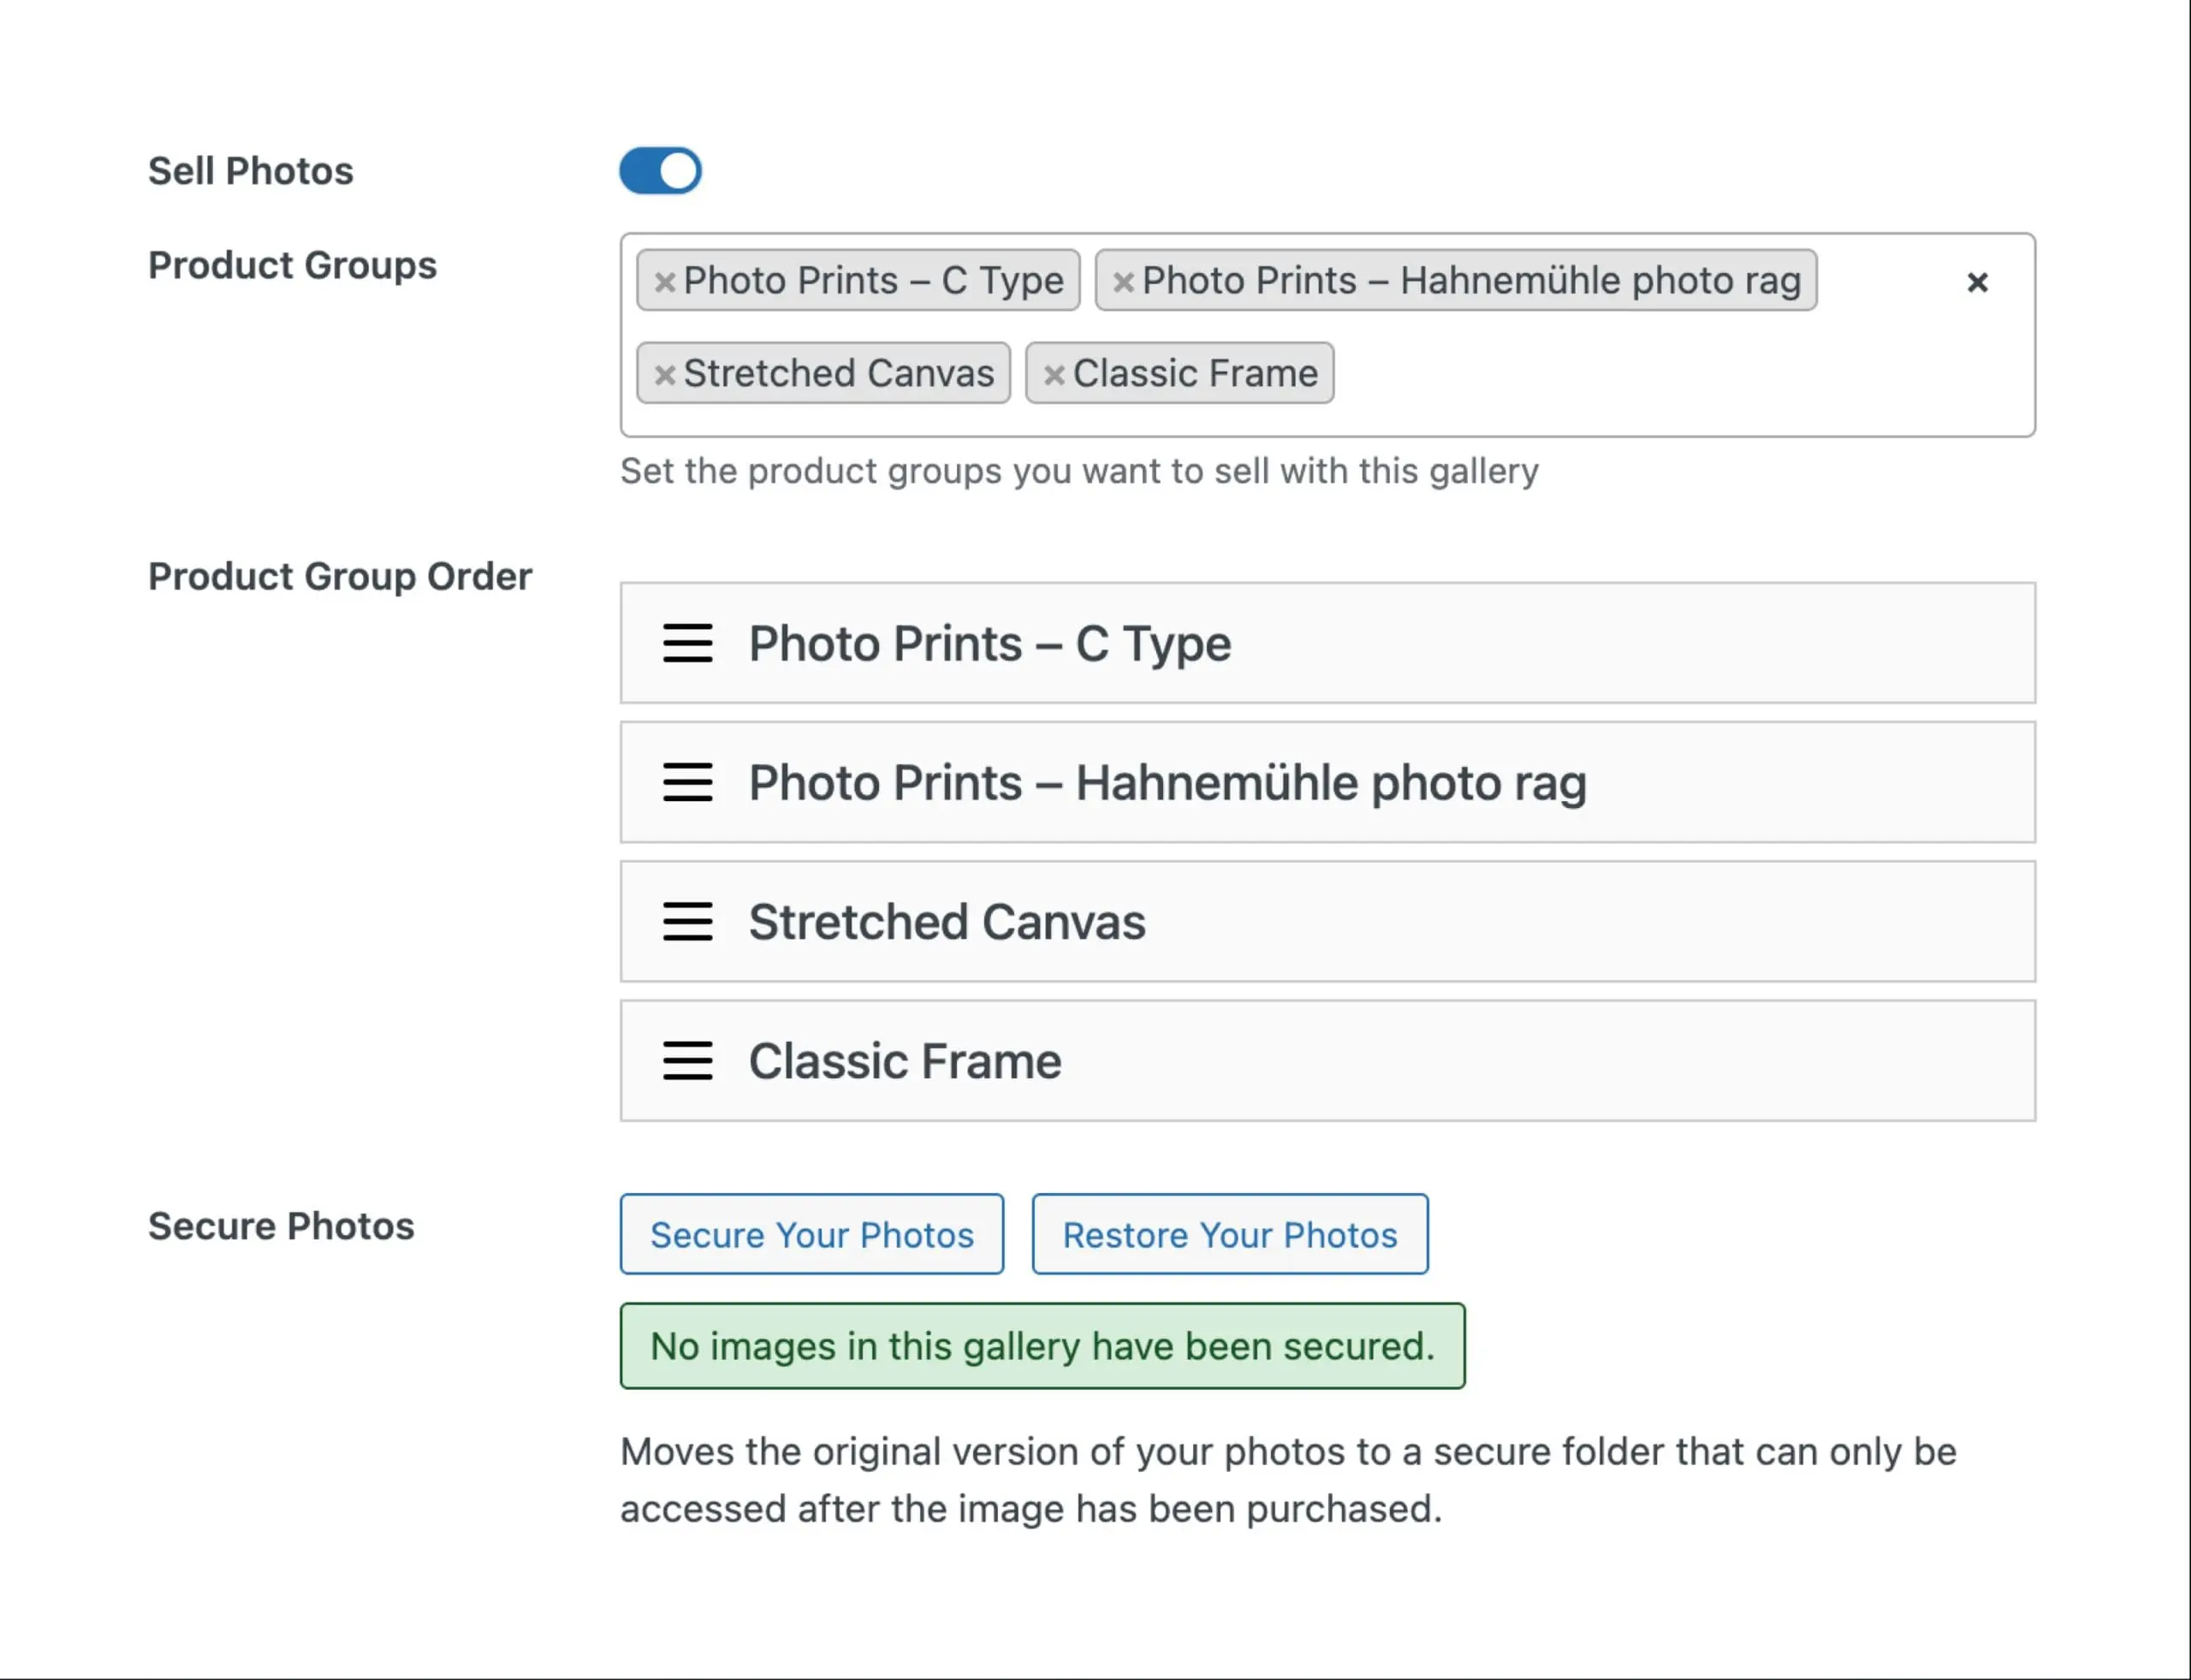Remove the "Photo Prints – C Type" product group tag
The height and width of the screenshot is (1680, 2191).
[x=666, y=281]
